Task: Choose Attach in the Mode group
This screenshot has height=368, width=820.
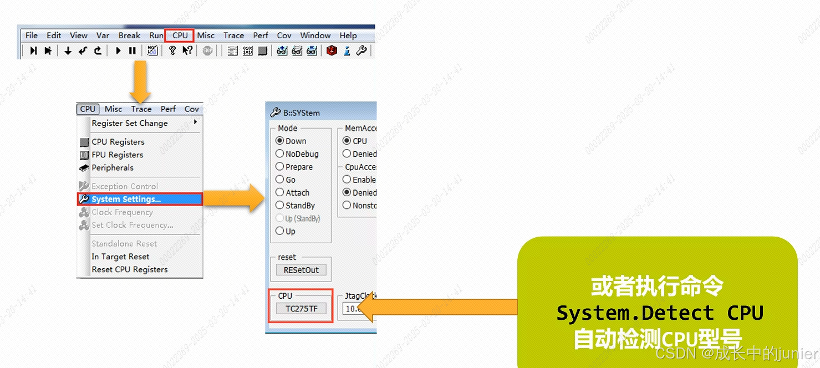Action: click(x=280, y=192)
